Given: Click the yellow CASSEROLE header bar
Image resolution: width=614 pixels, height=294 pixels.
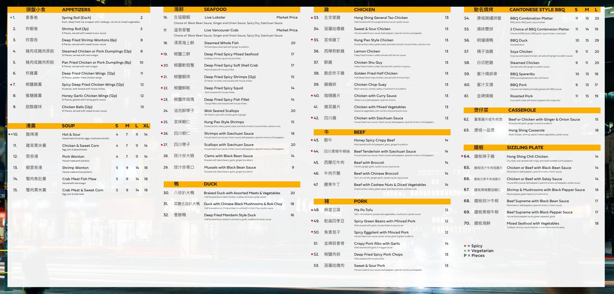Looking at the screenshot, I should tap(532, 110).
